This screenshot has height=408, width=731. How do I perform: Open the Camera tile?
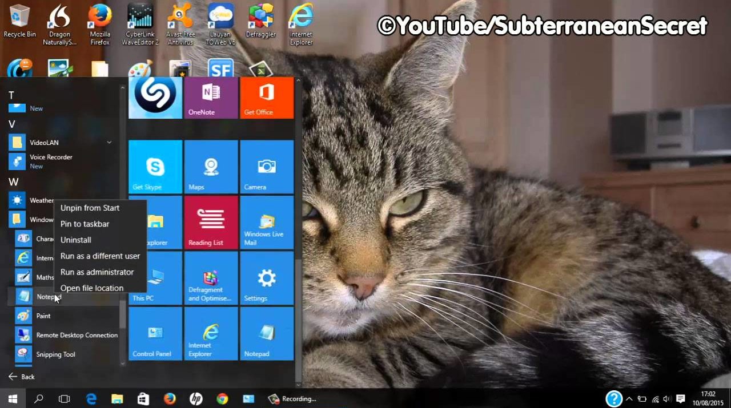(267, 167)
